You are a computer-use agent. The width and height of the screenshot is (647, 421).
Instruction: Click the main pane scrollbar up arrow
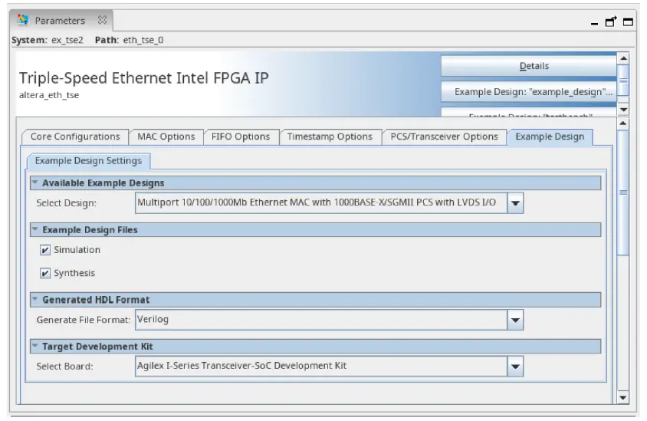[x=623, y=123]
